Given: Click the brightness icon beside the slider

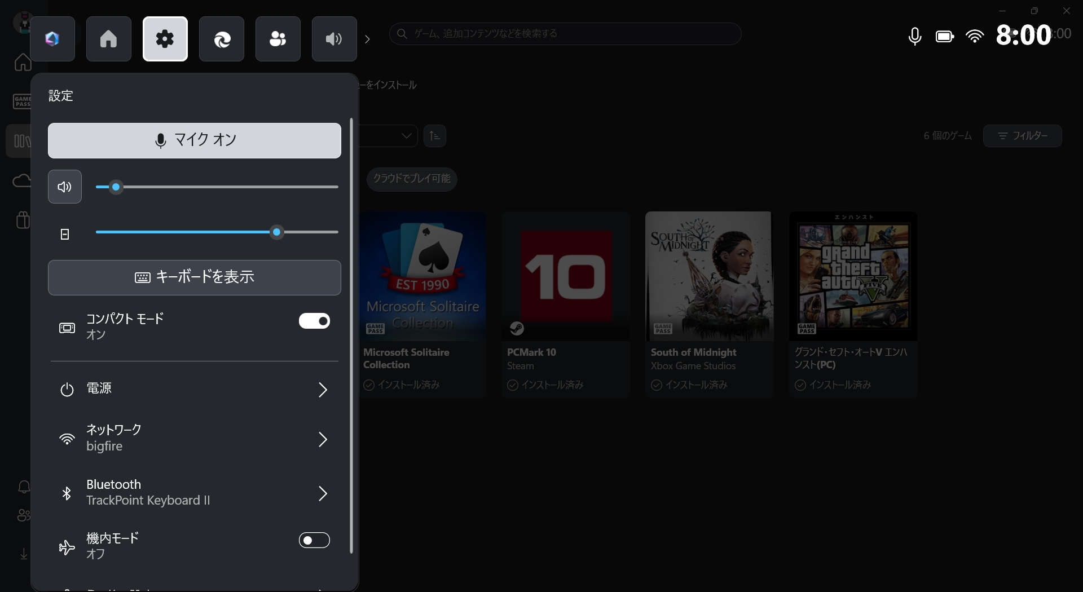Looking at the screenshot, I should click(x=65, y=234).
